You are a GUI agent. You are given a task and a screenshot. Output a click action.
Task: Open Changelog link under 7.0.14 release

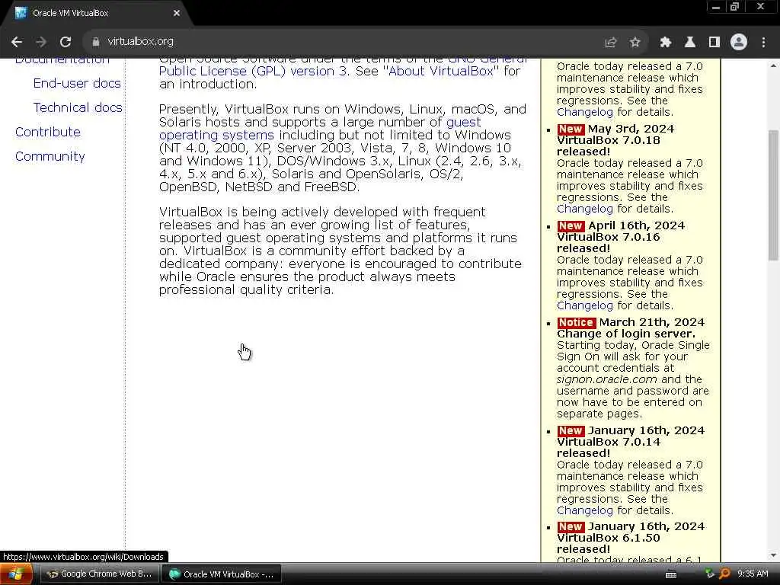[584, 510]
